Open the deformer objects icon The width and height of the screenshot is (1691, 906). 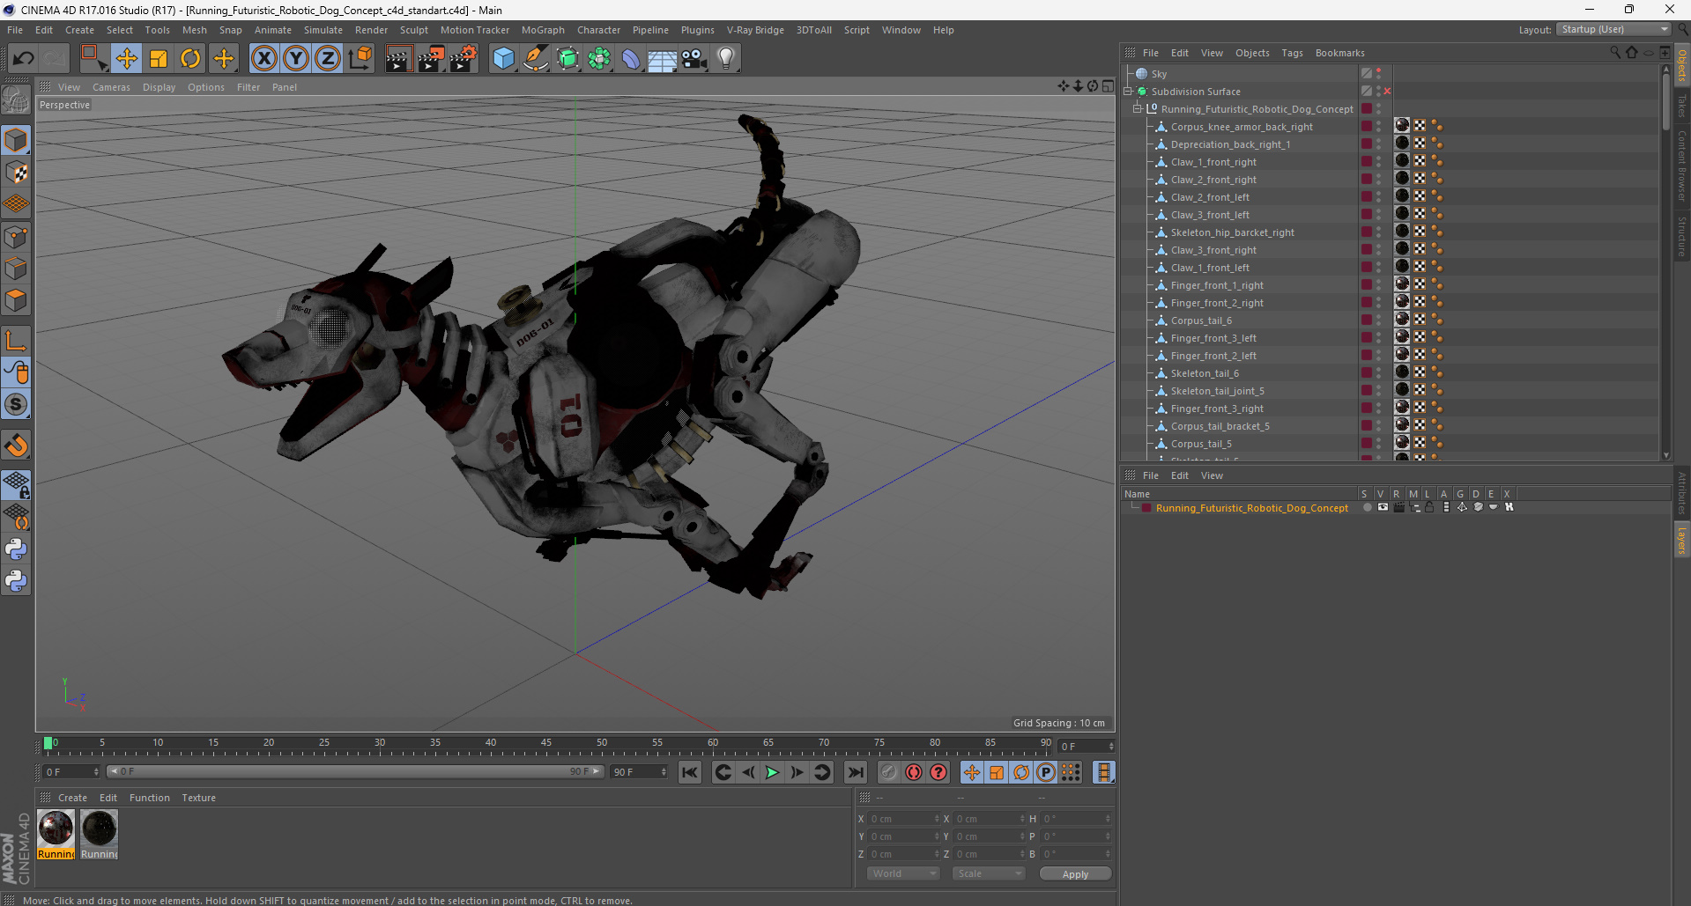click(631, 59)
